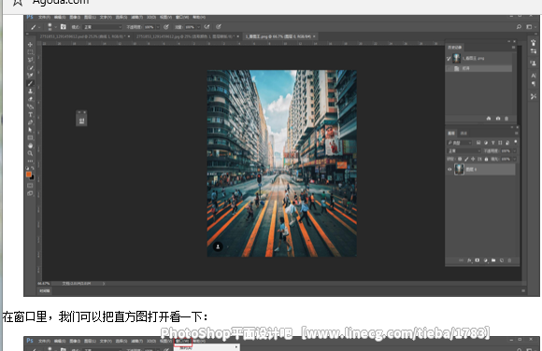Image resolution: width=542 pixels, height=351 pixels.
Task: Toggle layer filtering switch on Layers panel
Action: [516, 142]
